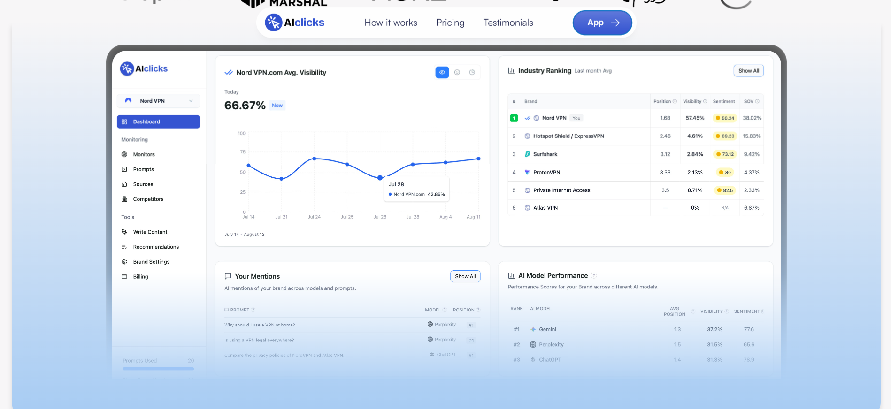Show All in Your Mentions panel
This screenshot has width=891, height=409.
click(465, 276)
